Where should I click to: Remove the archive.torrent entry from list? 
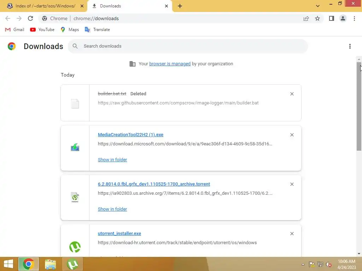tap(292, 184)
